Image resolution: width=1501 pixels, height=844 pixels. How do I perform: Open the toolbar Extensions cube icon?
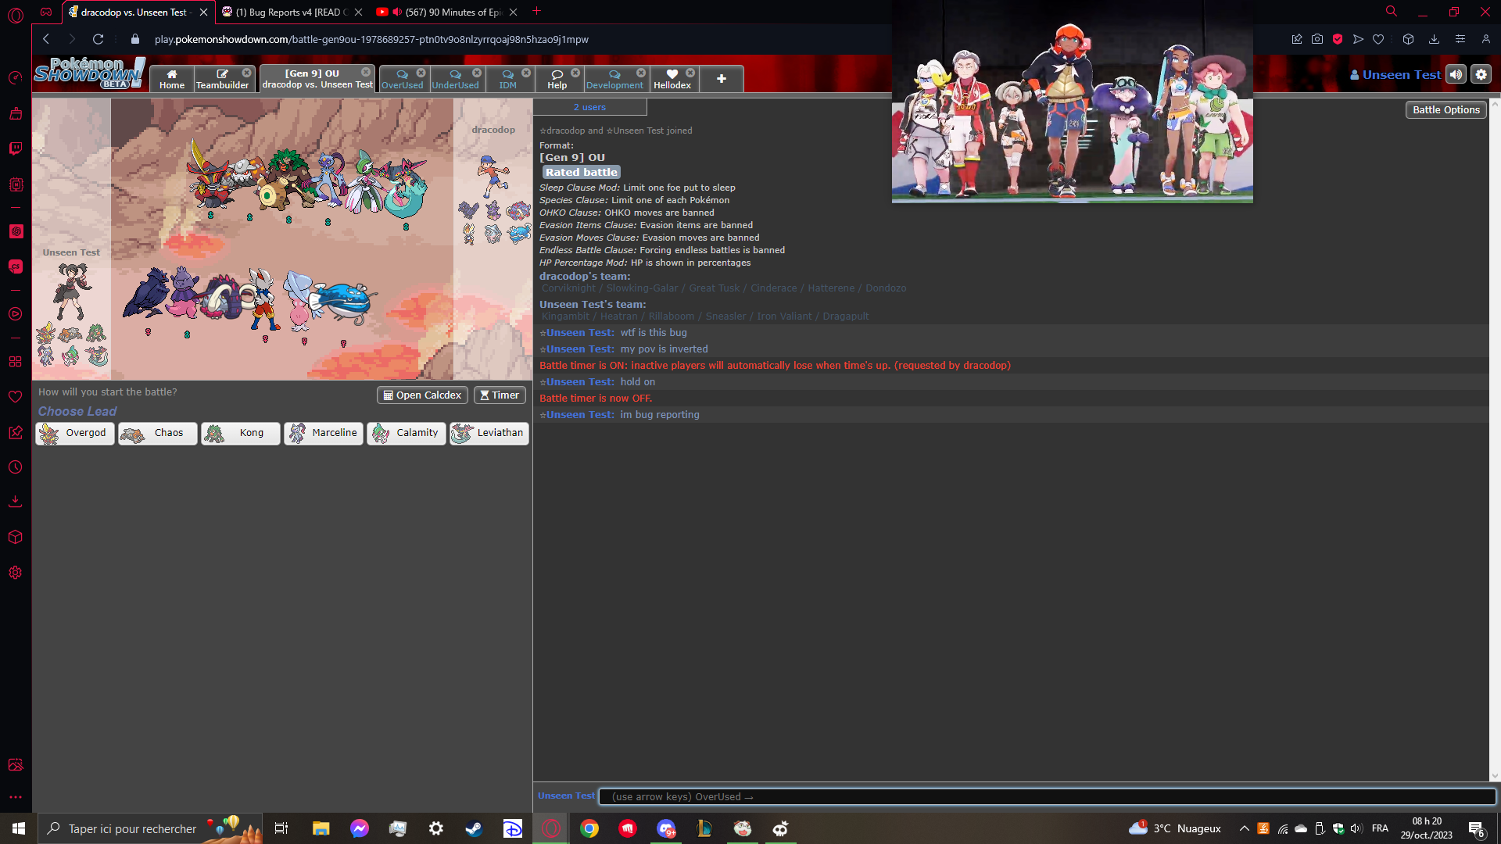click(1408, 39)
